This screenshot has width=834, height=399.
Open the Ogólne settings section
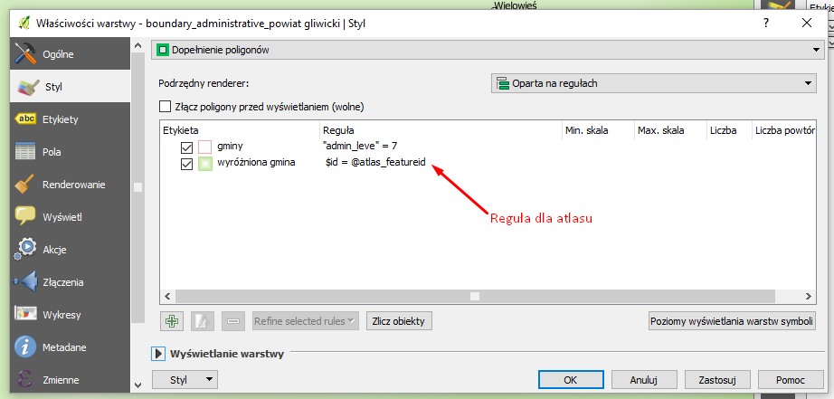[58, 54]
